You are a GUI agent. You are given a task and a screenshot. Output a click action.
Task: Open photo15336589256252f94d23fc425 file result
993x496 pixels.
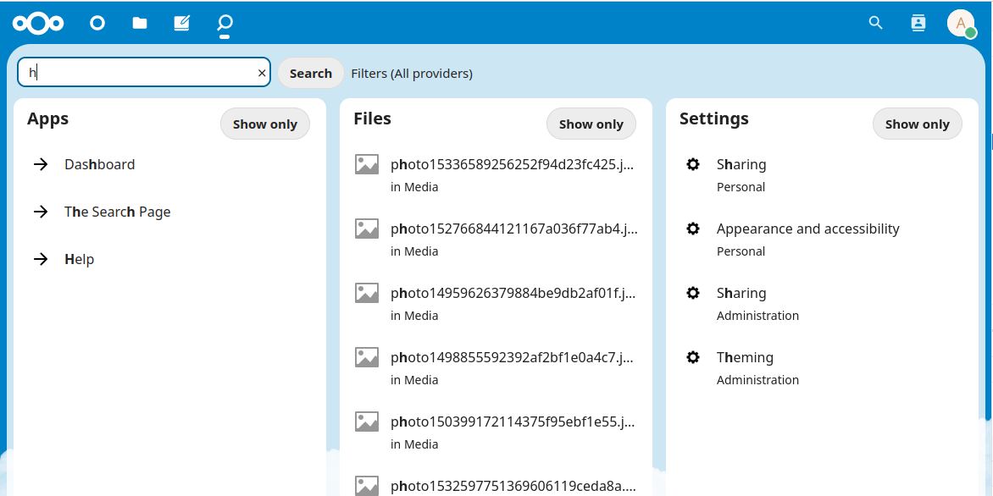[x=512, y=165]
